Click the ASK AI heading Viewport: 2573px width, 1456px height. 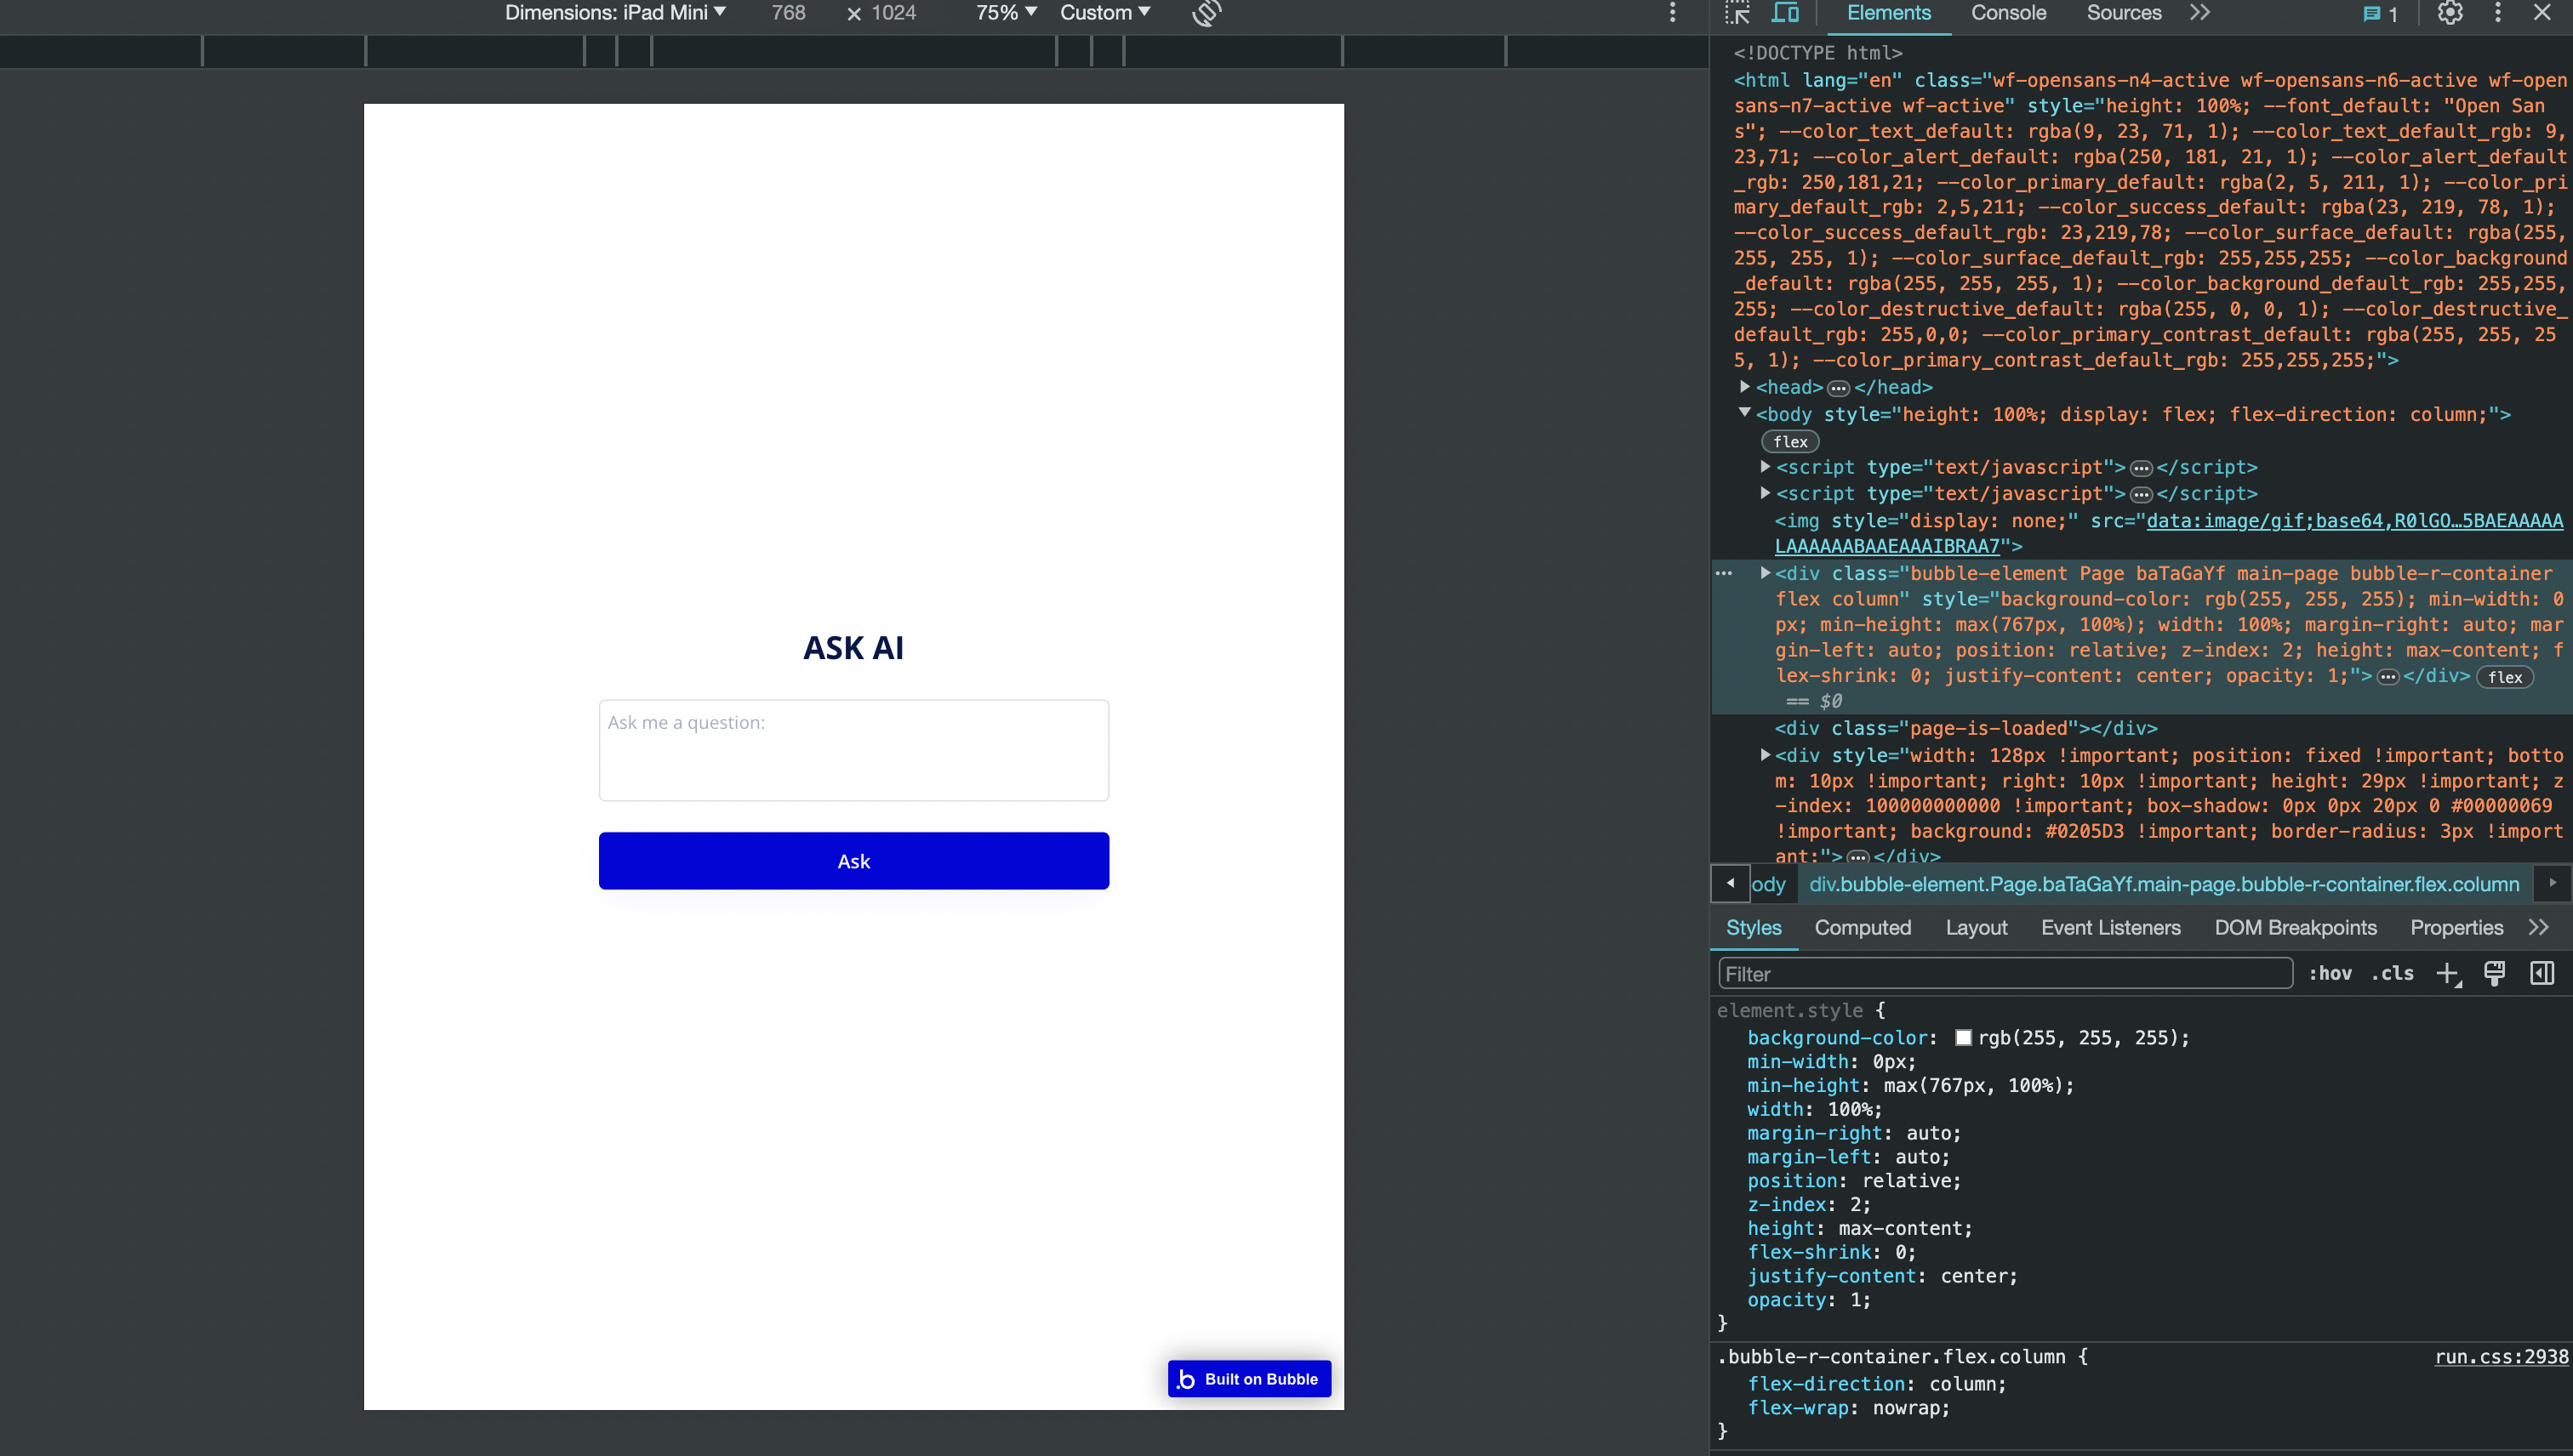click(853, 647)
